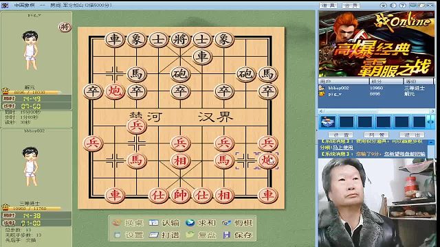
Task: Click the 悔棋 undo-move icon
Action: pyautogui.click(x=226, y=223)
